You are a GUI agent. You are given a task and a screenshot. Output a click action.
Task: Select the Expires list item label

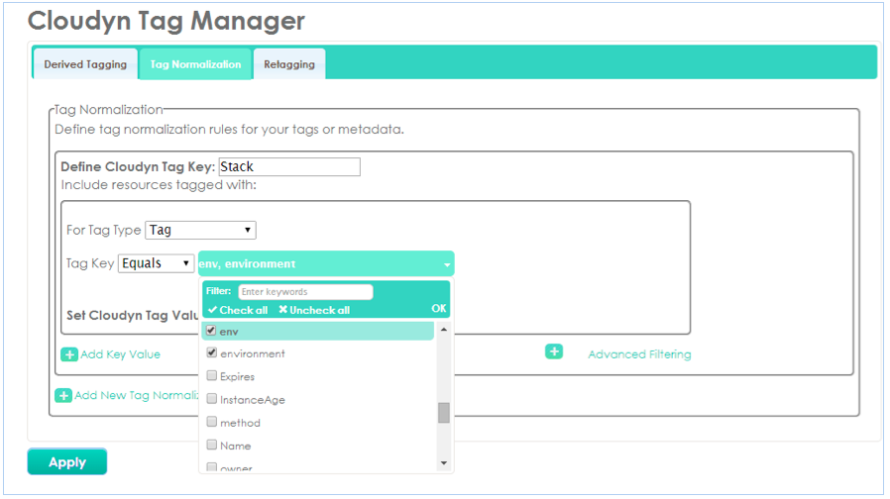click(237, 376)
